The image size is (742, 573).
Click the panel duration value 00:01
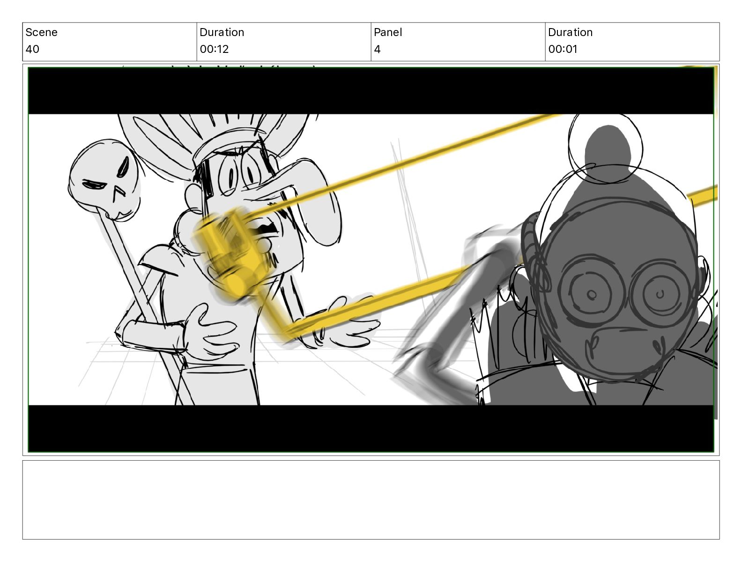pos(563,49)
